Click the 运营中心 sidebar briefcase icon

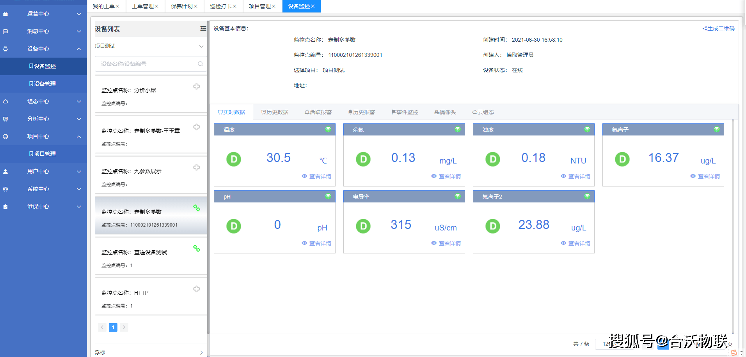5,14
